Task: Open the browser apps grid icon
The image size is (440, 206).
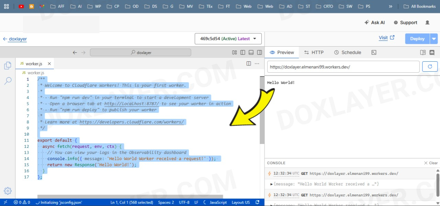Action: click(7, 6)
